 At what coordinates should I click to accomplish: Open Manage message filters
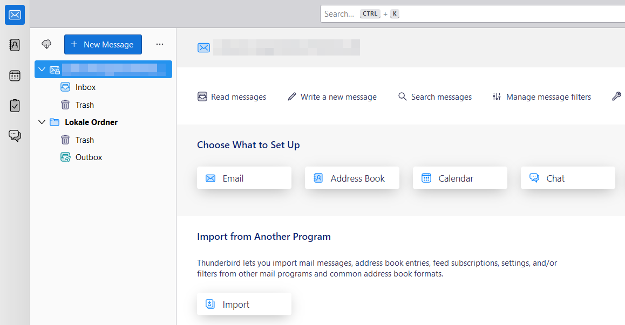point(542,97)
